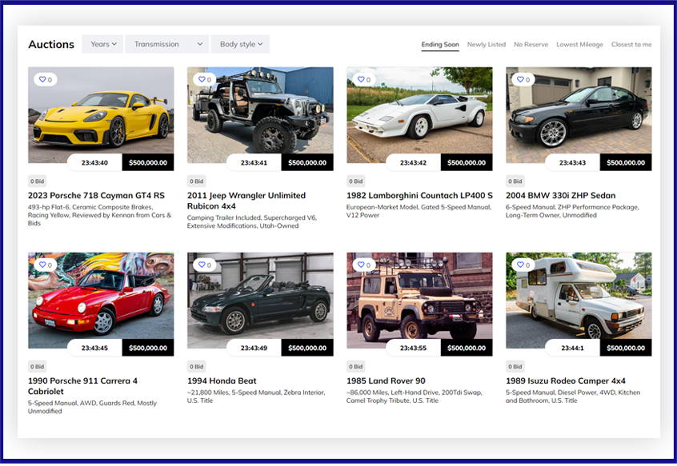
Task: Click the $500,000.00 price on Isuzu Camper
Action: point(626,348)
